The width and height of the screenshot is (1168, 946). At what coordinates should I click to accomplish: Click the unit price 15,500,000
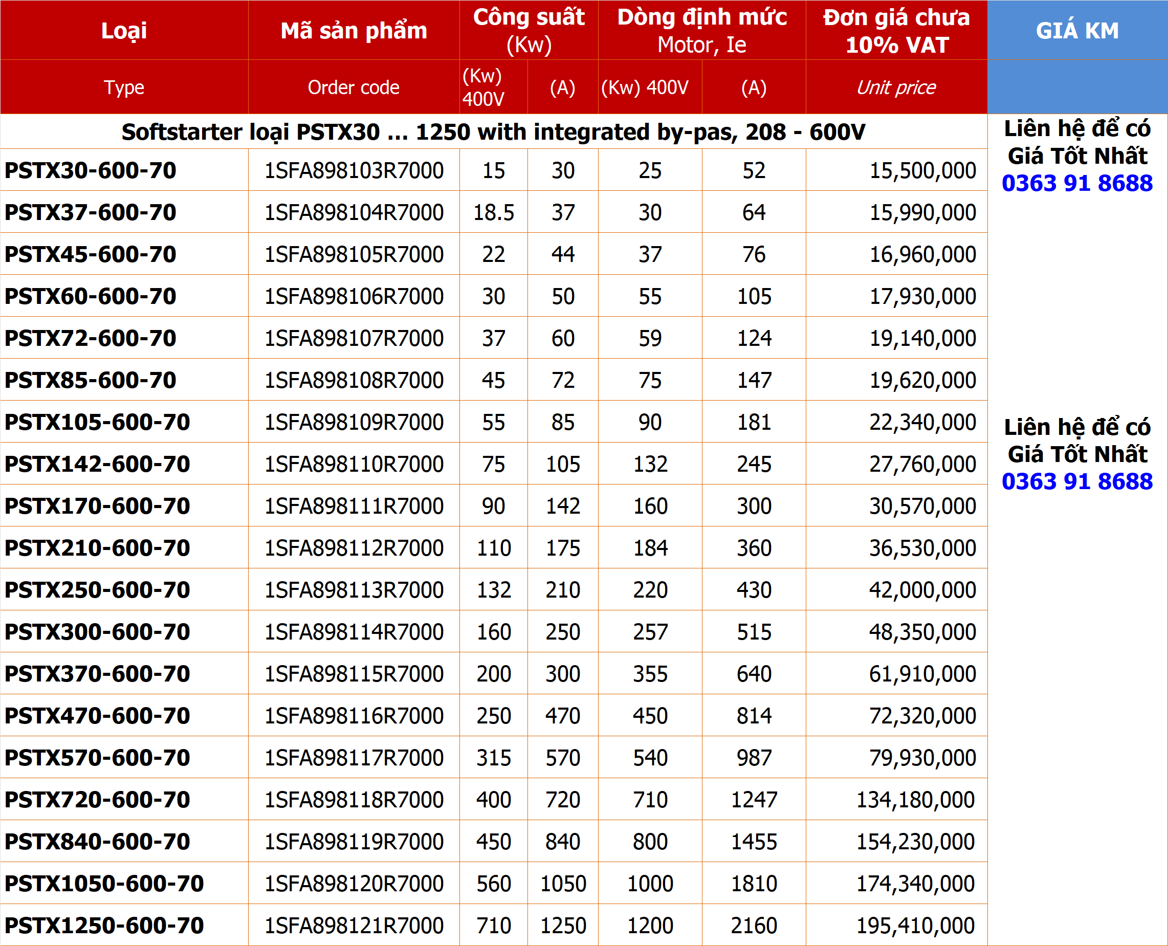922,171
